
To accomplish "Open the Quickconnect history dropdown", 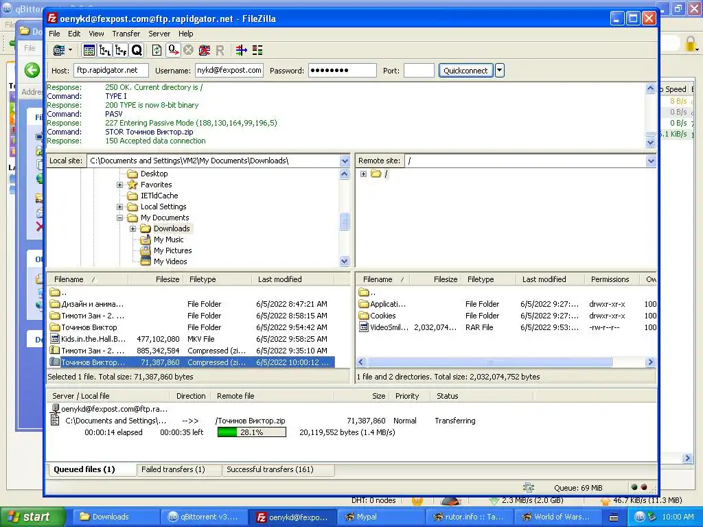I will pos(500,71).
